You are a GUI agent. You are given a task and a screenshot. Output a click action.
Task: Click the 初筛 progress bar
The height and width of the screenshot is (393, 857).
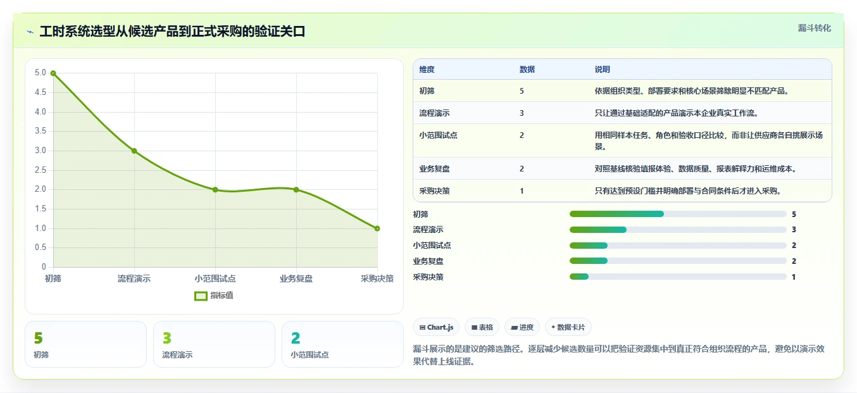[678, 214]
